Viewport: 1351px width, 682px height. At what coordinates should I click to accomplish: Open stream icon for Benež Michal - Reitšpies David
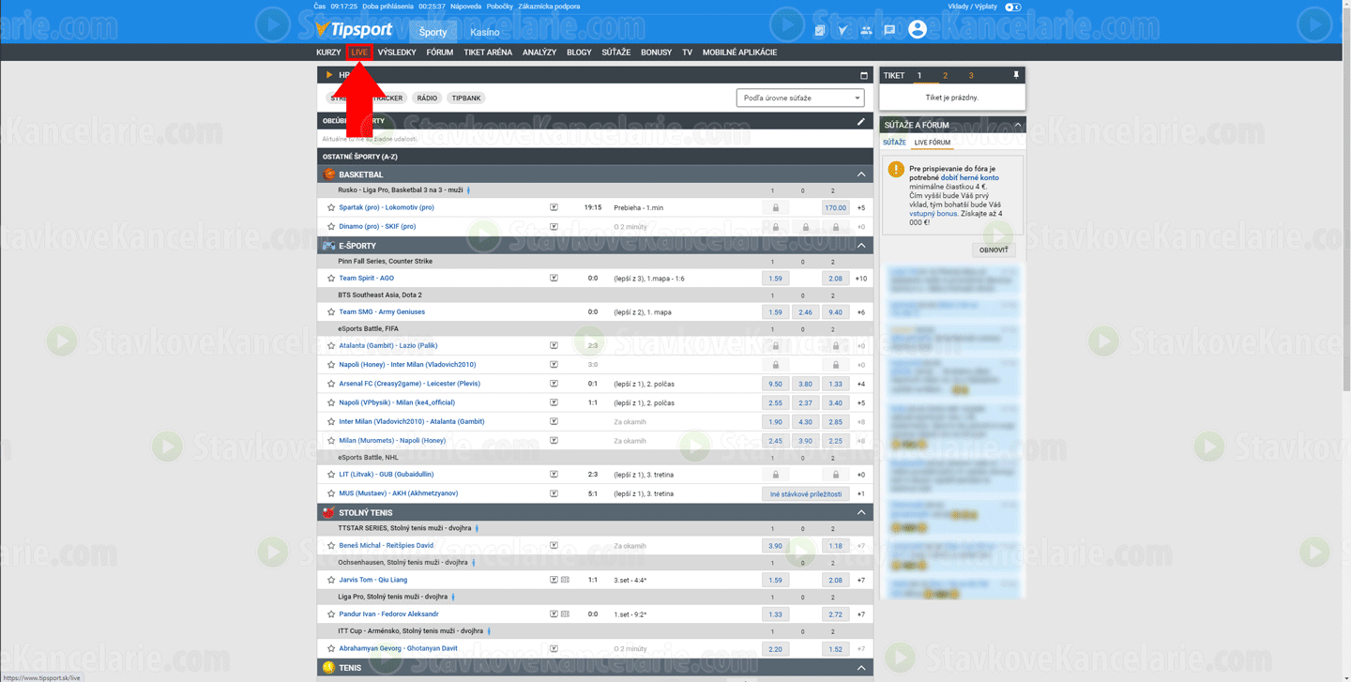coord(554,545)
